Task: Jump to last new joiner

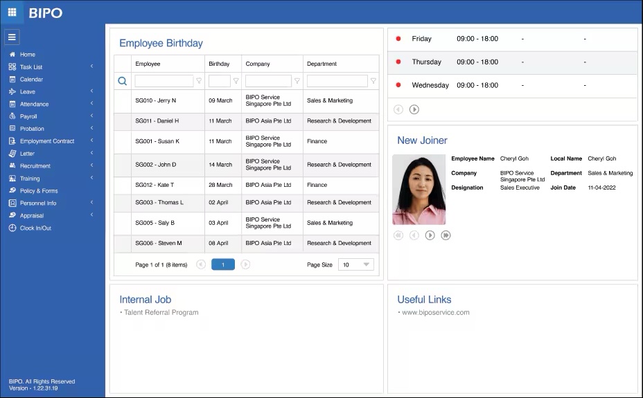Action: coord(446,235)
